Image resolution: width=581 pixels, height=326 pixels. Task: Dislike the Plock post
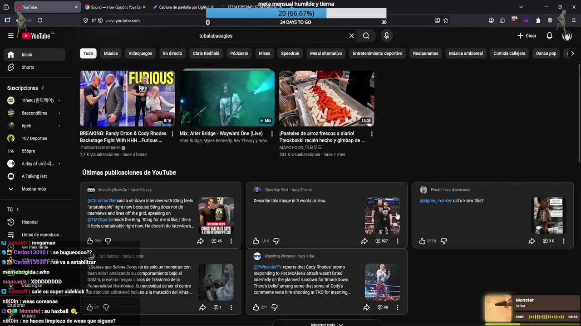[x=443, y=241]
